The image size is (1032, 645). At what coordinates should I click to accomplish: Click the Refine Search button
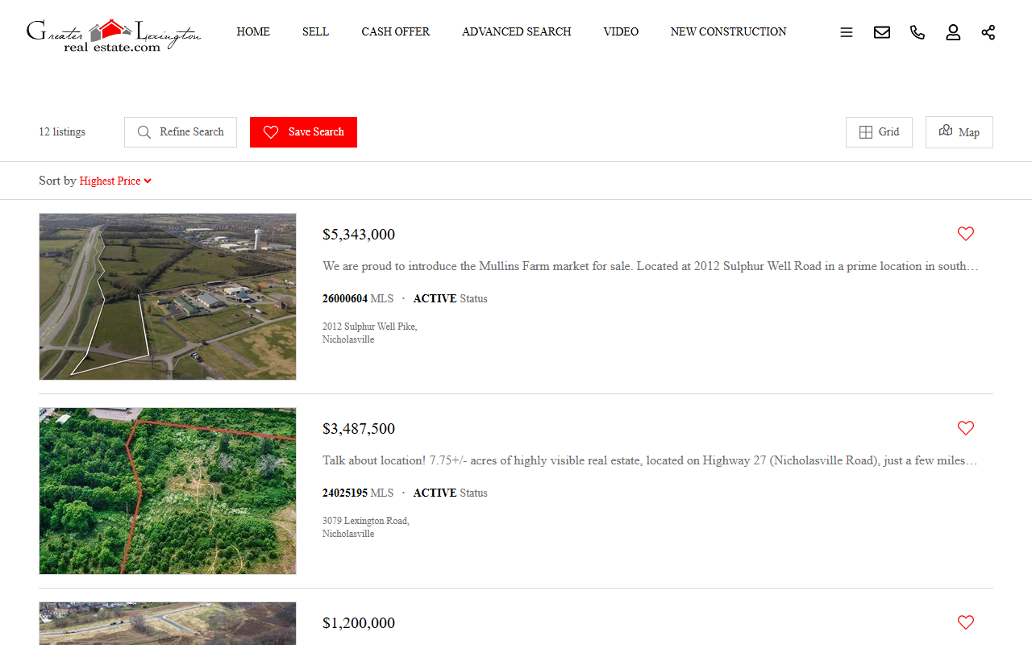(x=181, y=132)
